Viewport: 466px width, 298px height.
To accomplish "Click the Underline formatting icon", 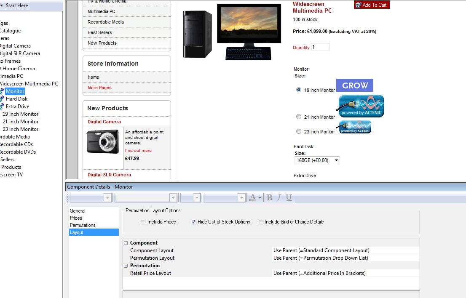I will (289, 197).
